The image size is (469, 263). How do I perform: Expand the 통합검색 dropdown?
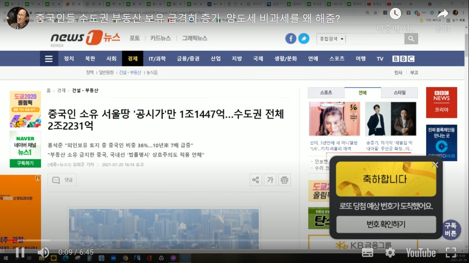pos(331,39)
